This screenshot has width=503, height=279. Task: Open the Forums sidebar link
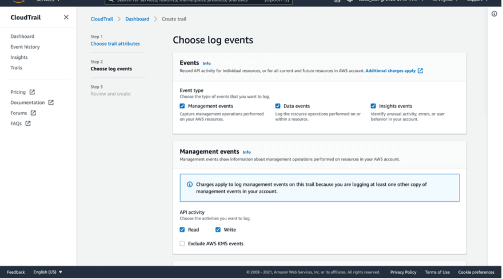(x=19, y=113)
